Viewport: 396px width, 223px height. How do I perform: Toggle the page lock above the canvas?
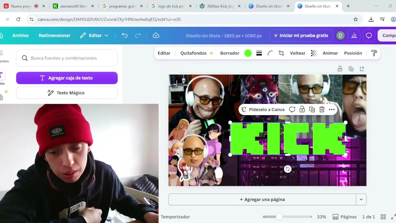tap(340, 69)
